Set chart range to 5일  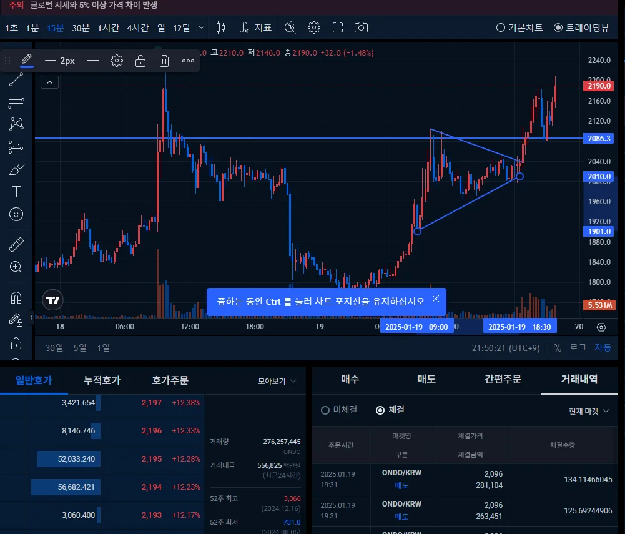point(80,348)
